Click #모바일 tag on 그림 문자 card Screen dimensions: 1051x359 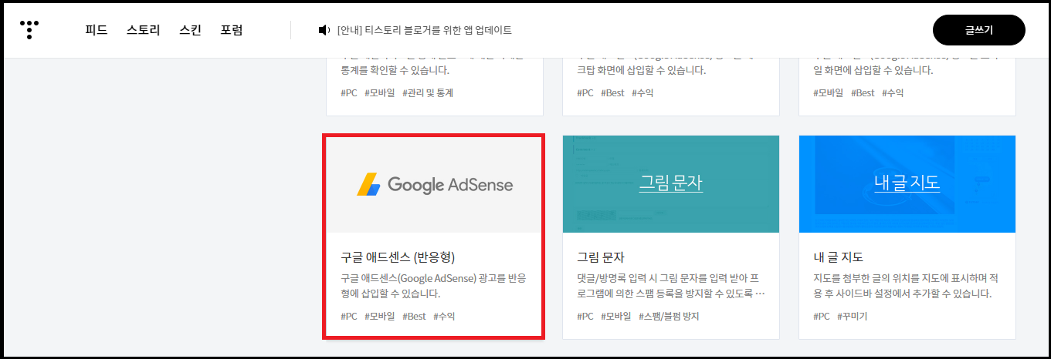click(615, 316)
